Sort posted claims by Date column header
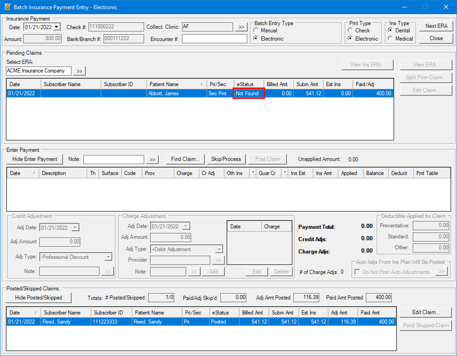The image size is (457, 356). pyautogui.click(x=23, y=313)
